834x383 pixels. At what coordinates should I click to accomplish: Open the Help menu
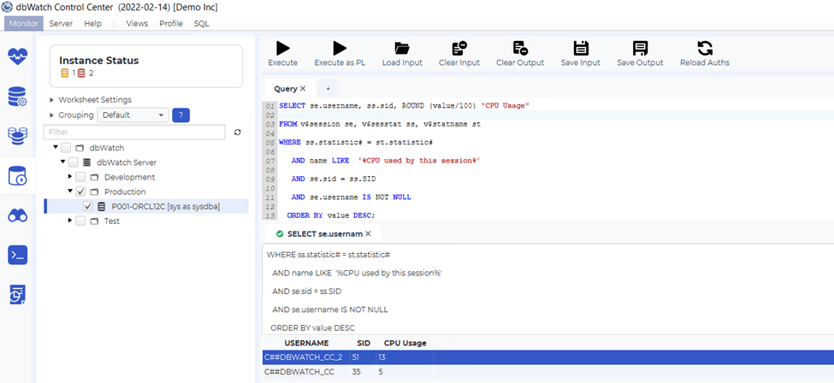[x=92, y=23]
